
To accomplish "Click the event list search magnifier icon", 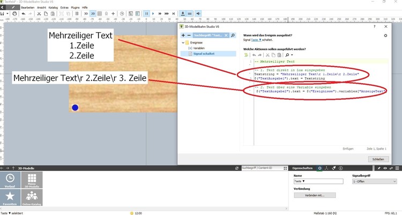I will click(233, 35).
